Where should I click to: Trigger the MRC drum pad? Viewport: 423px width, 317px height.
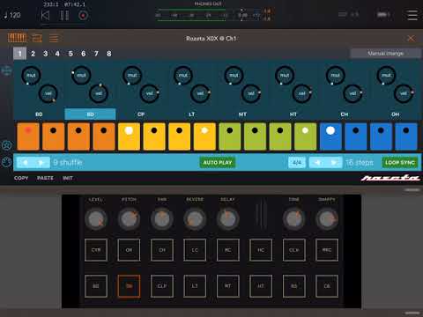[327, 250]
